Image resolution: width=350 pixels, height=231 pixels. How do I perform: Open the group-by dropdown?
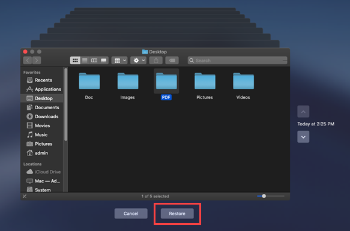click(119, 61)
